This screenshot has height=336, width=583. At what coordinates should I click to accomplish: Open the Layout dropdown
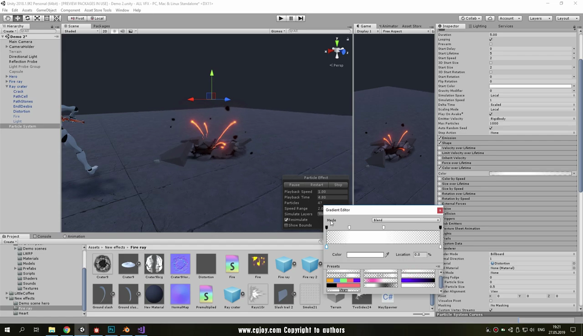pyautogui.click(x=567, y=18)
